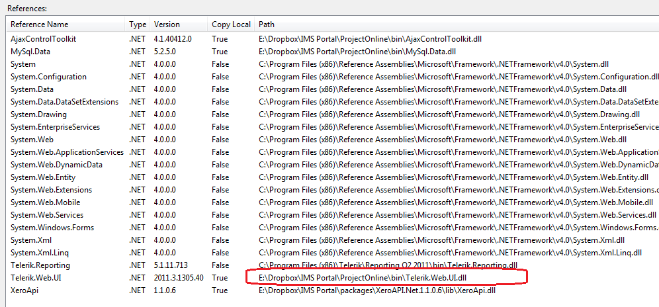
Task: Click the System.Data.DataSetExtensions reference name
Action: point(64,102)
